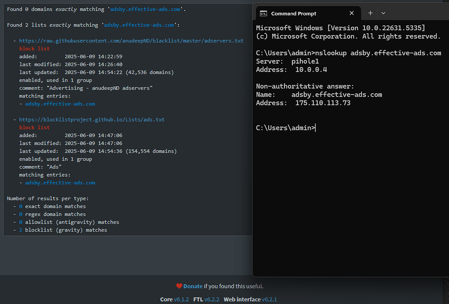Image resolution: width=449 pixels, height=304 pixels.
Task: Open the anudeepND adservers.txt blocklist link
Action: click(131, 40)
